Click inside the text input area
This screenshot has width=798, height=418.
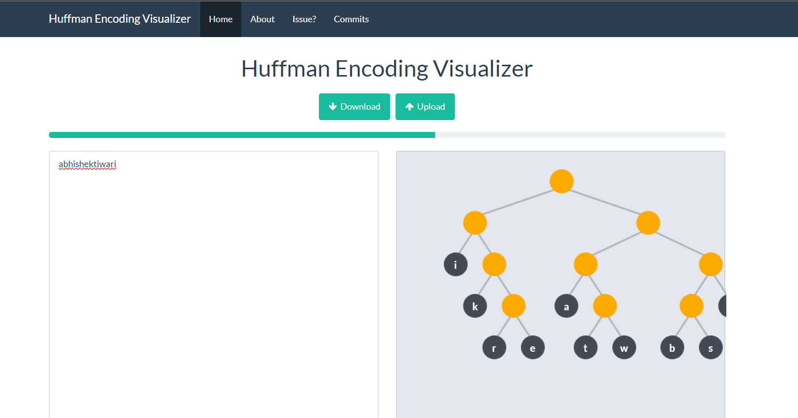pos(214,285)
